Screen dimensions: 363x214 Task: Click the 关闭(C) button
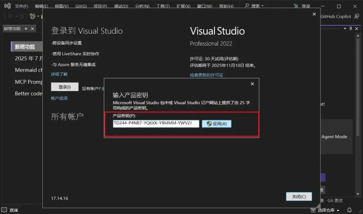click(299, 197)
